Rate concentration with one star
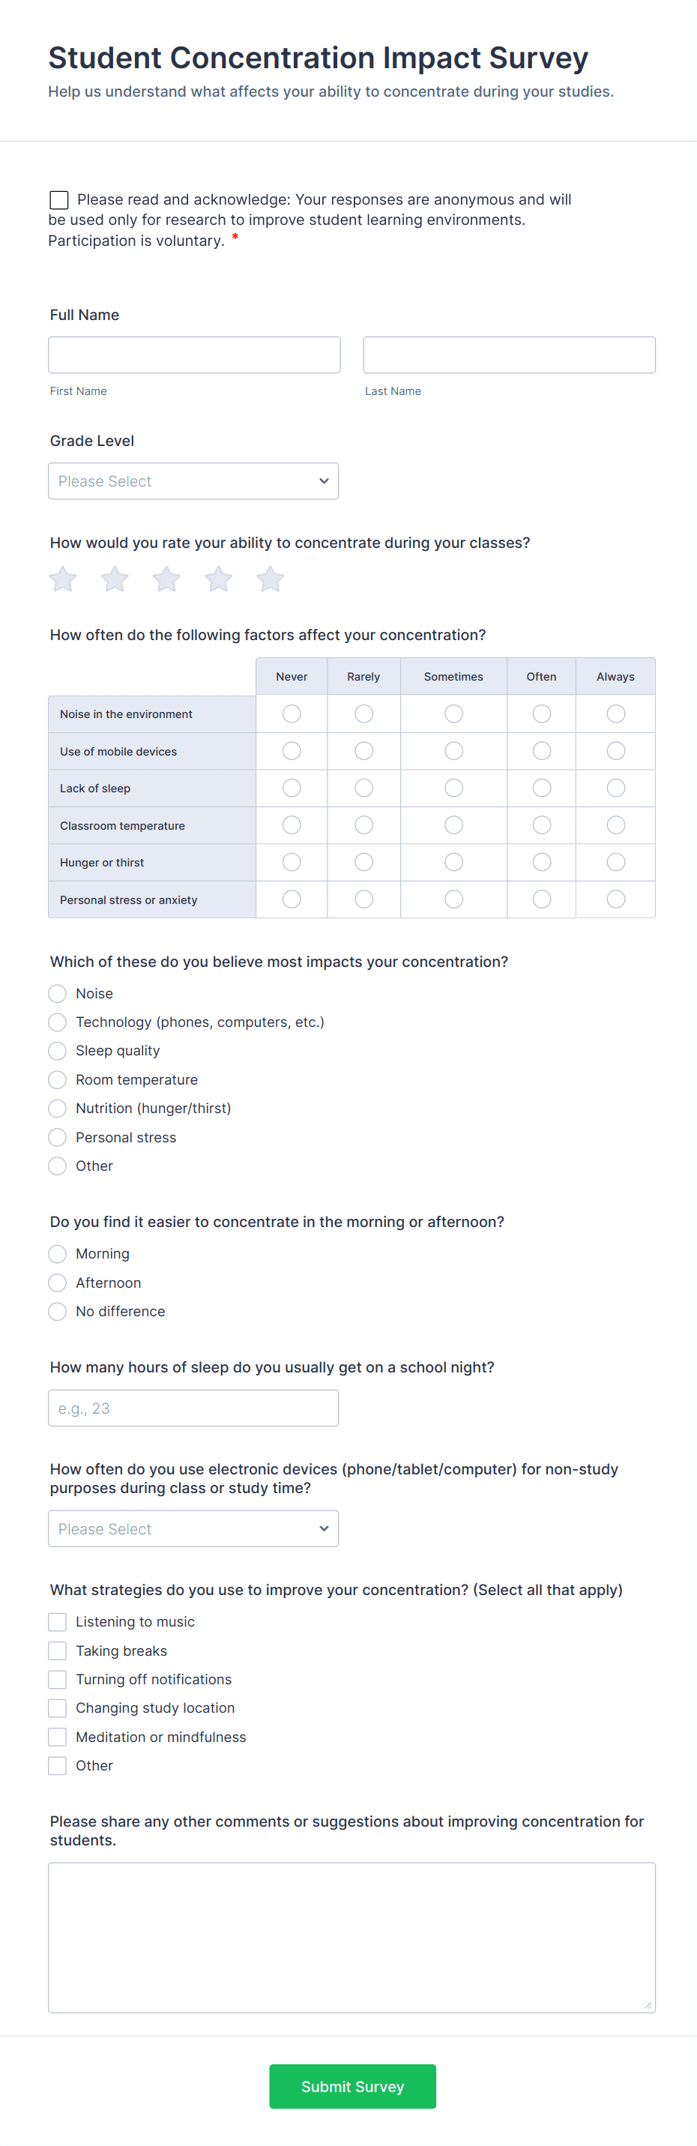Screen dimensions: 697x2146 click(61, 578)
